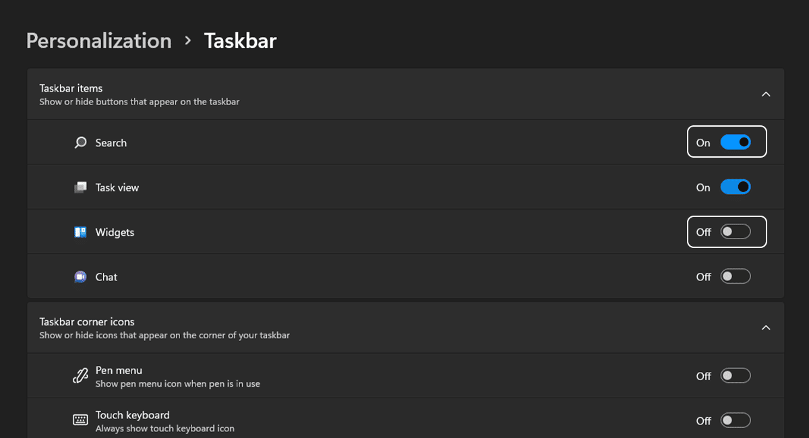This screenshot has height=438, width=809.
Task: Click the breadcrumb separator arrow
Action: 187,41
